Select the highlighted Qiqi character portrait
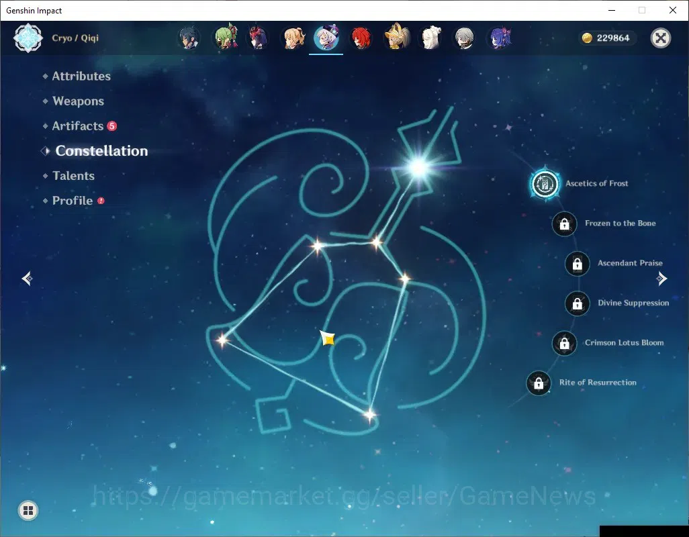Screen dimensions: 689x537 tap(326, 38)
